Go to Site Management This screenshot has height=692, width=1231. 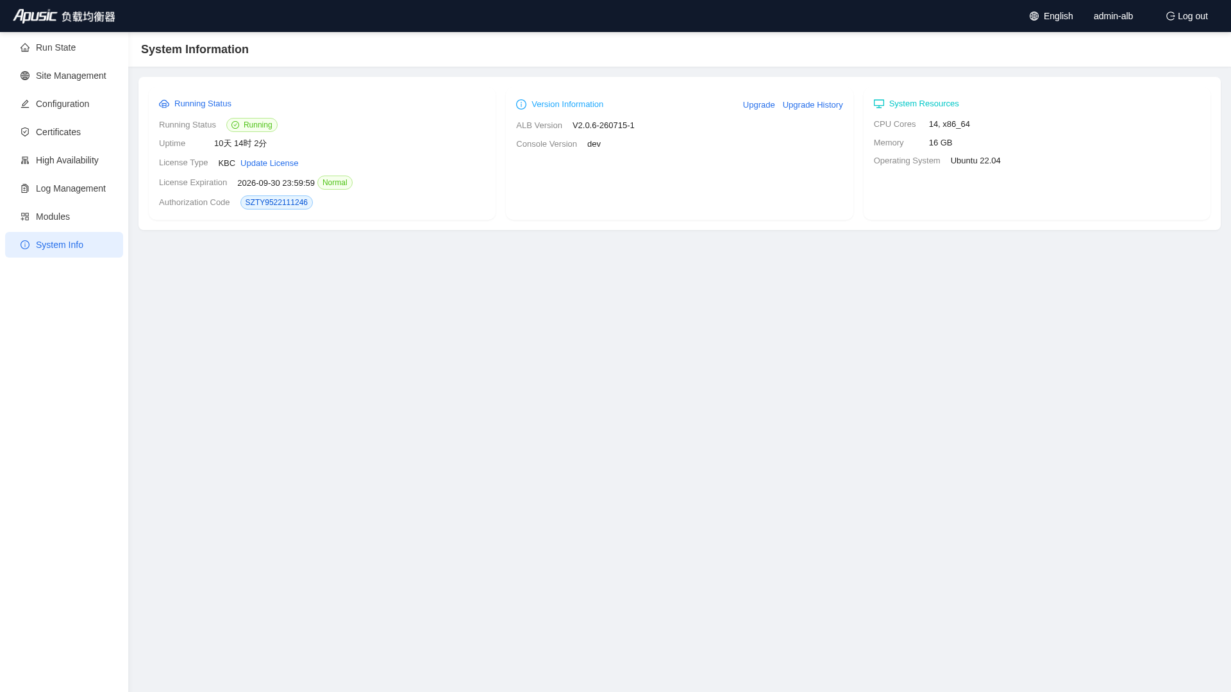[64, 76]
